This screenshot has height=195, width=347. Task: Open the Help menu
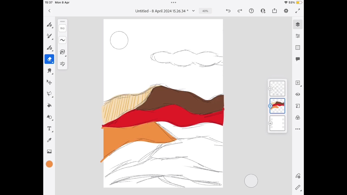tap(251, 11)
